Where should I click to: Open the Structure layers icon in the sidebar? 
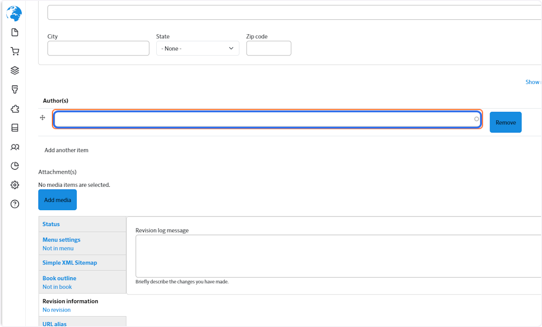[15, 70]
